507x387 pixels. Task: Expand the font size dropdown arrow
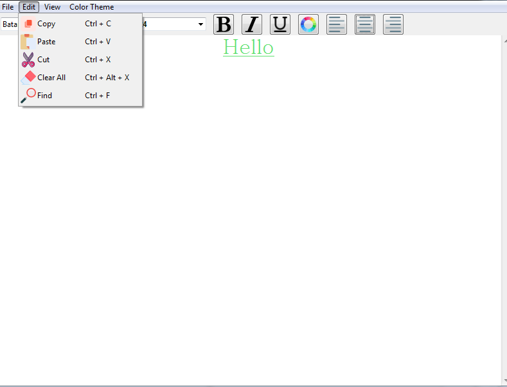200,24
